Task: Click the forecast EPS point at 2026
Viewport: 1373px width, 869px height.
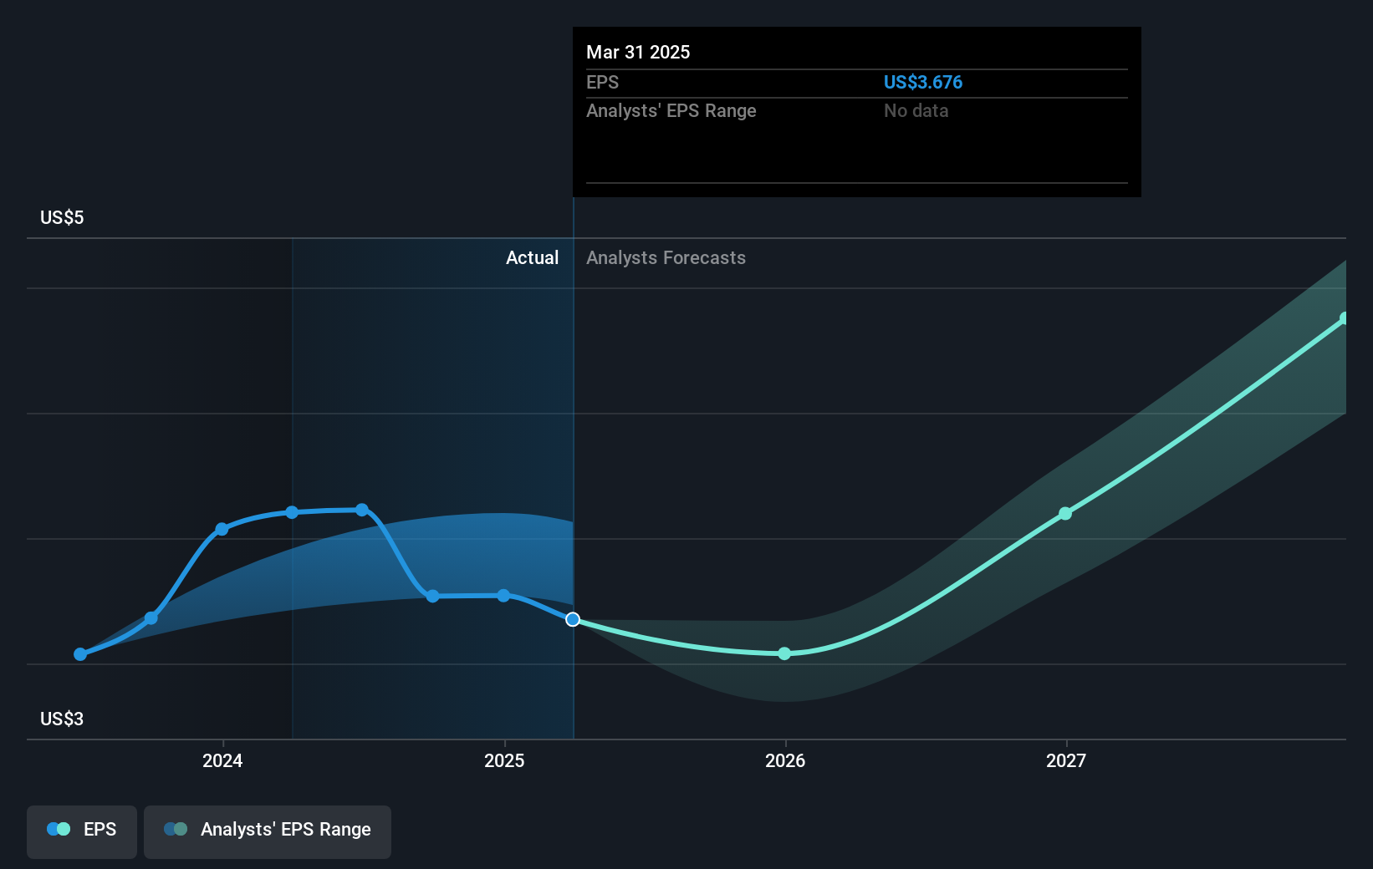Action: (784, 653)
